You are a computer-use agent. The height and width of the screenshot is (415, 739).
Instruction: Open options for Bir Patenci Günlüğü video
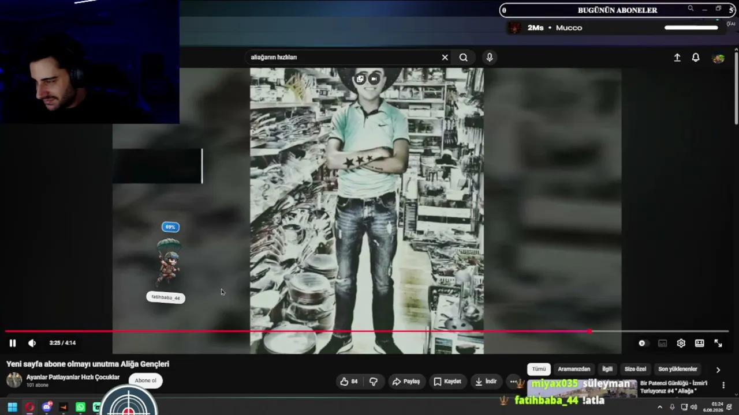(x=723, y=385)
